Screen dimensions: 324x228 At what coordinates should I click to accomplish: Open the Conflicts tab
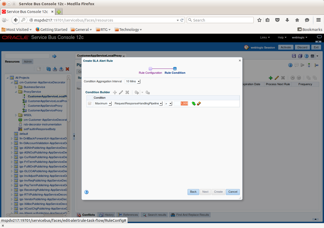pyautogui.click(x=86, y=215)
